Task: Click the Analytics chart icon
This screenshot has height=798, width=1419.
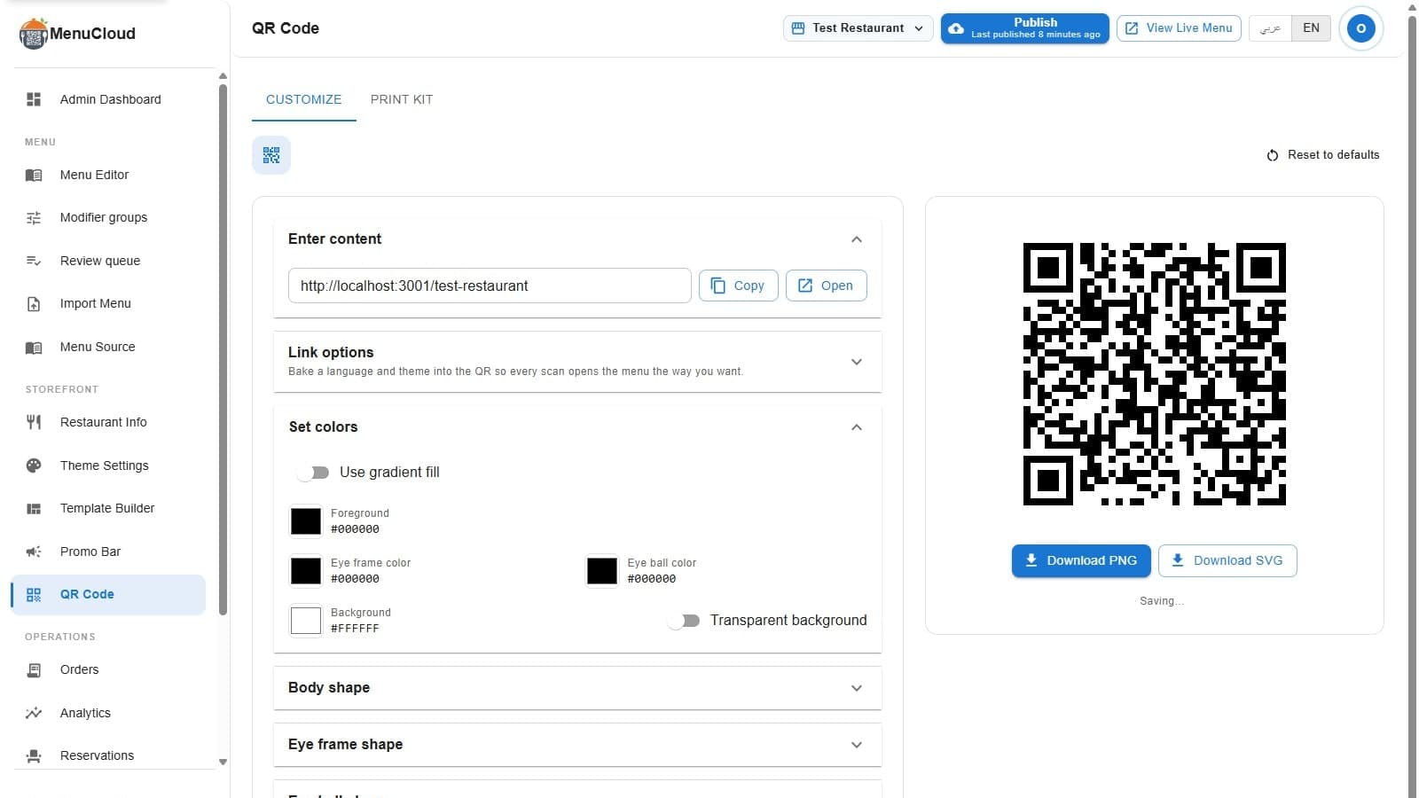Action: tap(34, 713)
